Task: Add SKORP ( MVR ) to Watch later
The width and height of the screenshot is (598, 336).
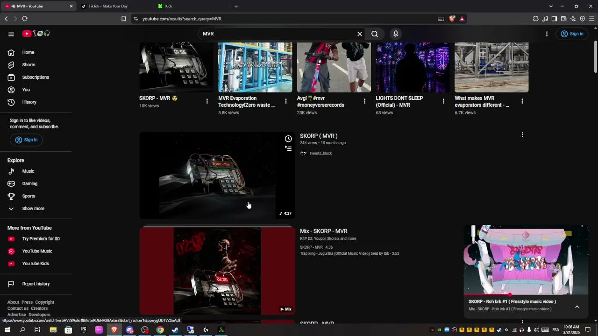Action: coord(288,139)
